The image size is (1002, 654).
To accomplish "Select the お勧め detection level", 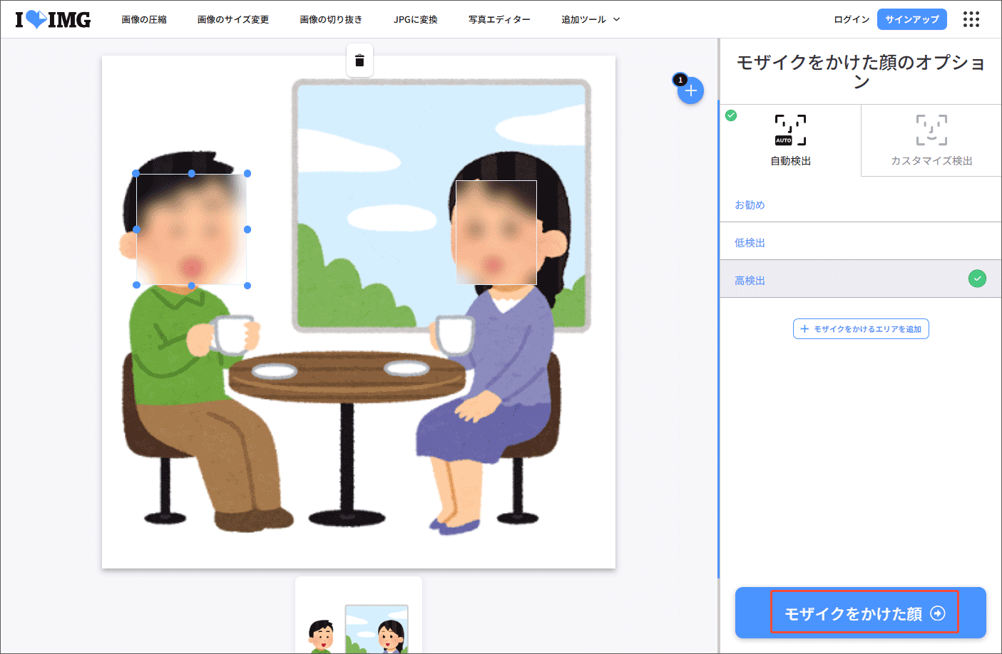I will click(x=750, y=204).
